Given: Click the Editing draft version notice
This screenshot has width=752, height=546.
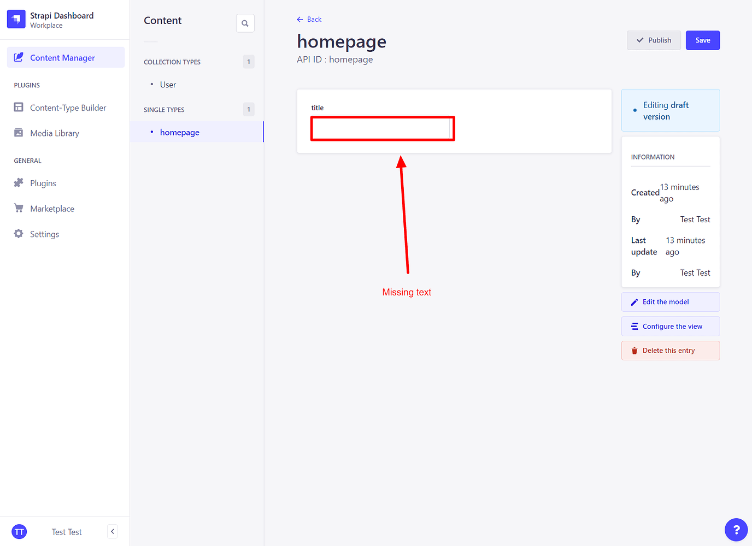Looking at the screenshot, I should point(671,110).
